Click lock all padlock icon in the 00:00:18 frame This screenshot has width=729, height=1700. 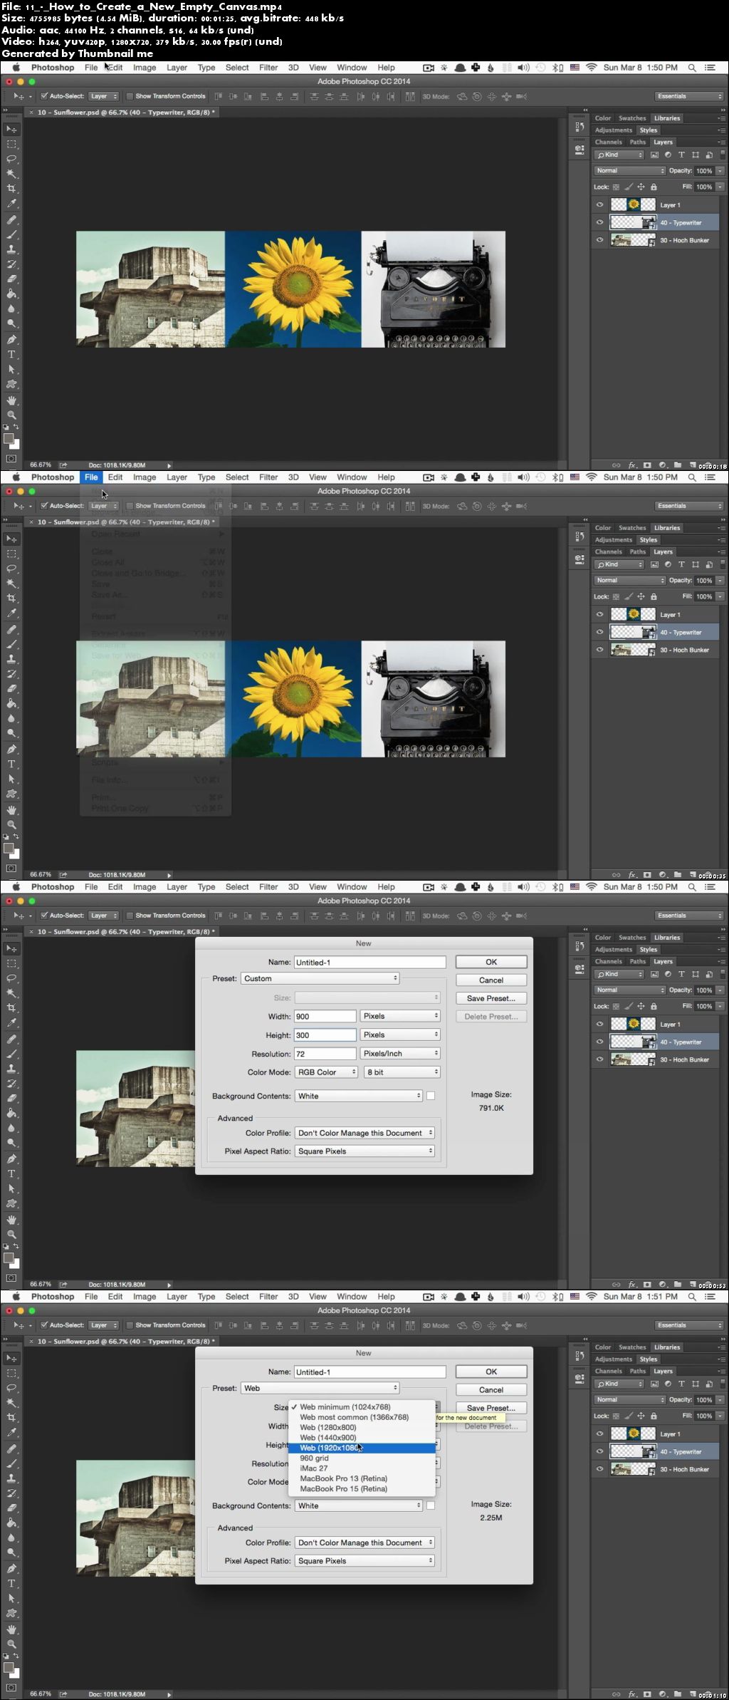[654, 187]
